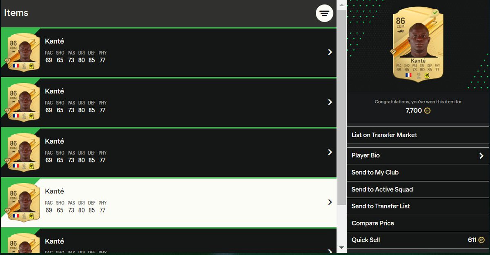Click the green checkmark badge on the Kanté card
The width and height of the screenshot is (490, 255).
[x=435, y=13]
